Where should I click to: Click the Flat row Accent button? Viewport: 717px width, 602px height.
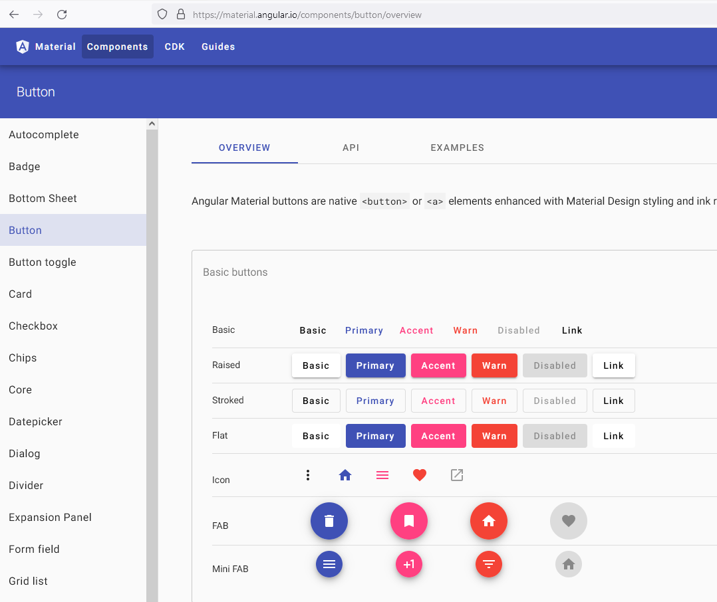438,436
